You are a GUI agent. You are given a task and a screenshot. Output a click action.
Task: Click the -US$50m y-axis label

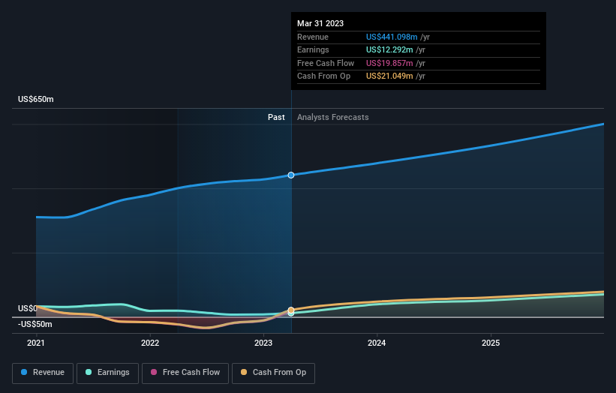(x=35, y=324)
